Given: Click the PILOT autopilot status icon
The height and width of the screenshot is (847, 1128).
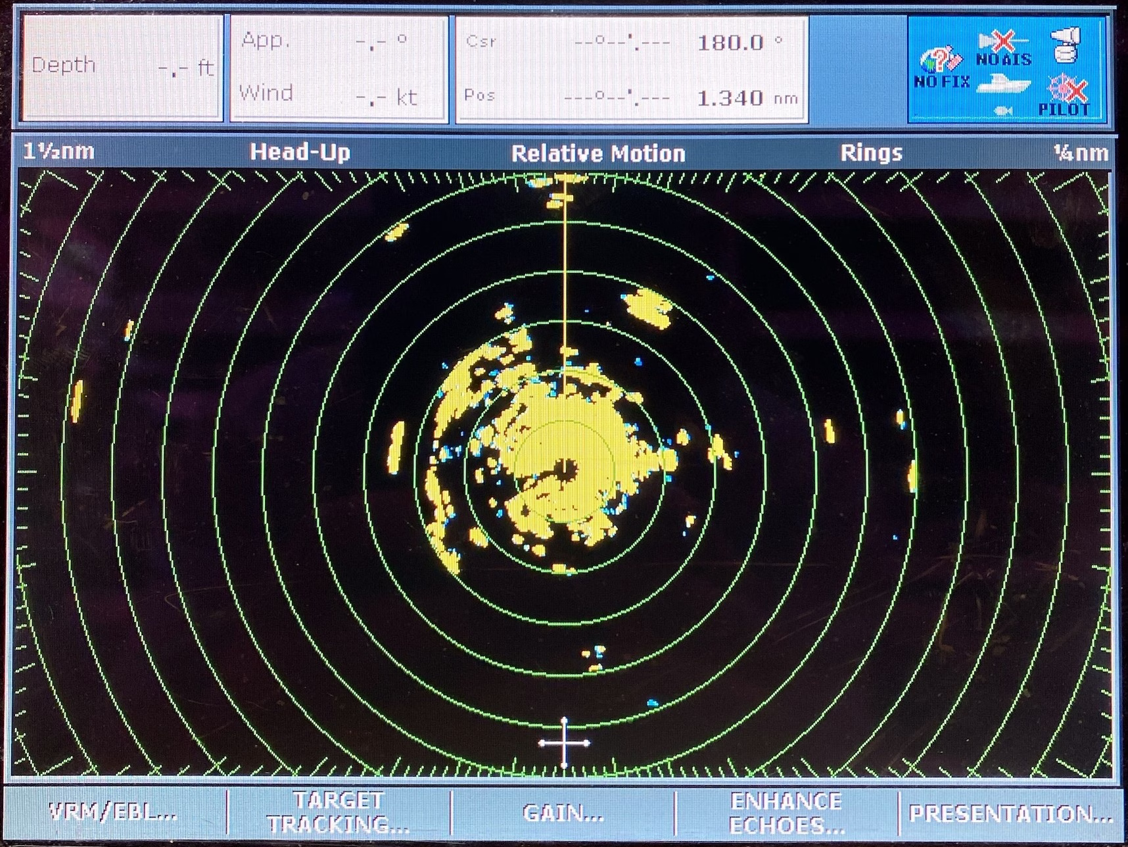Looking at the screenshot, I should tap(1064, 95).
